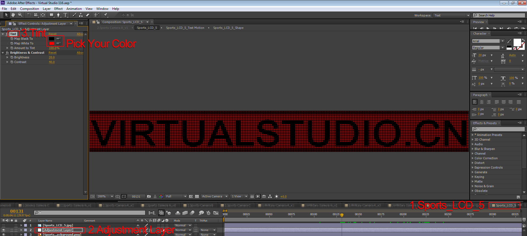Open brainstorm icon in timeline
The image size is (527, 236).
click(x=201, y=213)
